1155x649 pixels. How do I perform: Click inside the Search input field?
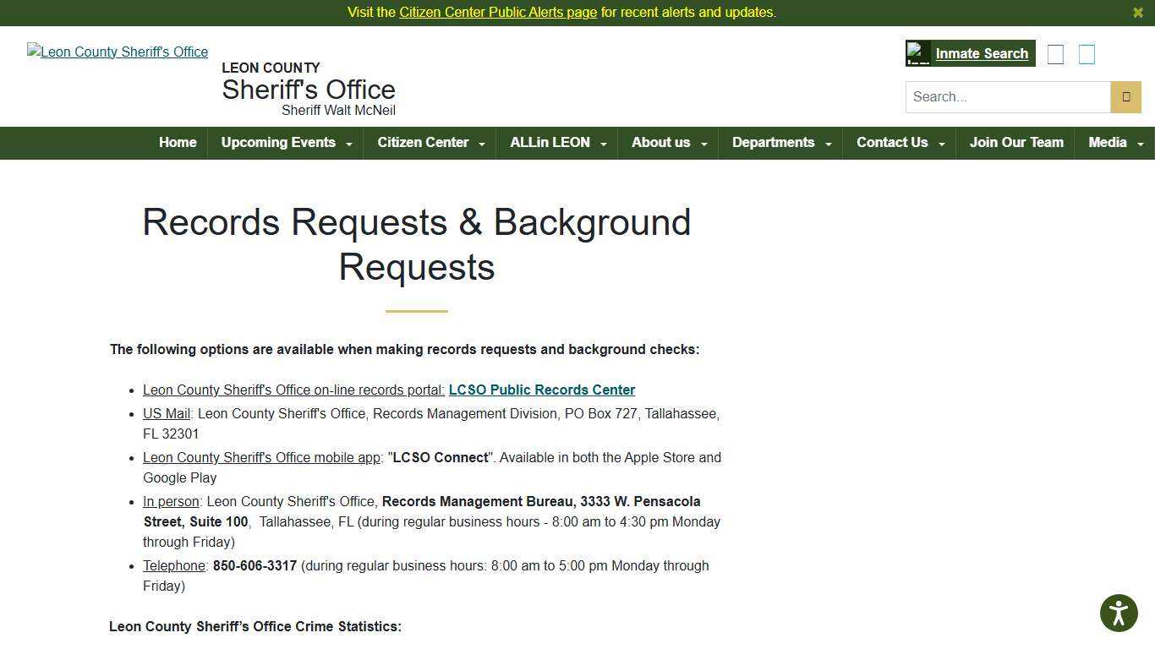point(1006,96)
